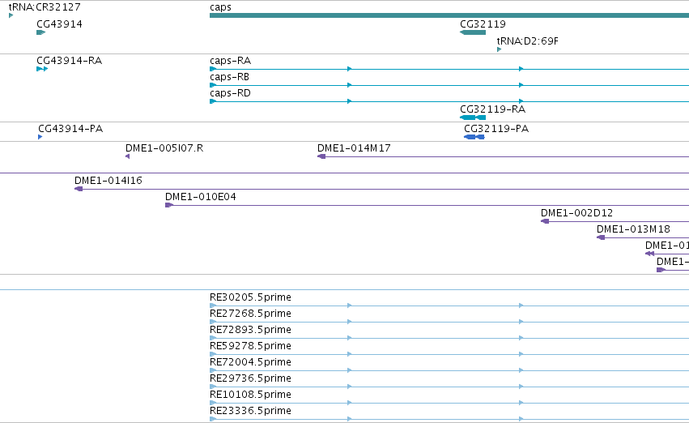
Task: Click the CG43914 gene feature glyph
Action: pyautogui.click(x=40, y=32)
